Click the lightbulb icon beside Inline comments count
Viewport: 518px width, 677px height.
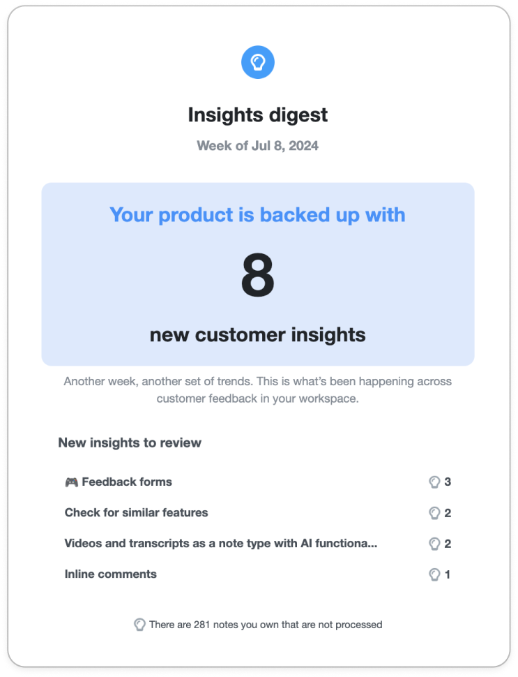(x=434, y=574)
